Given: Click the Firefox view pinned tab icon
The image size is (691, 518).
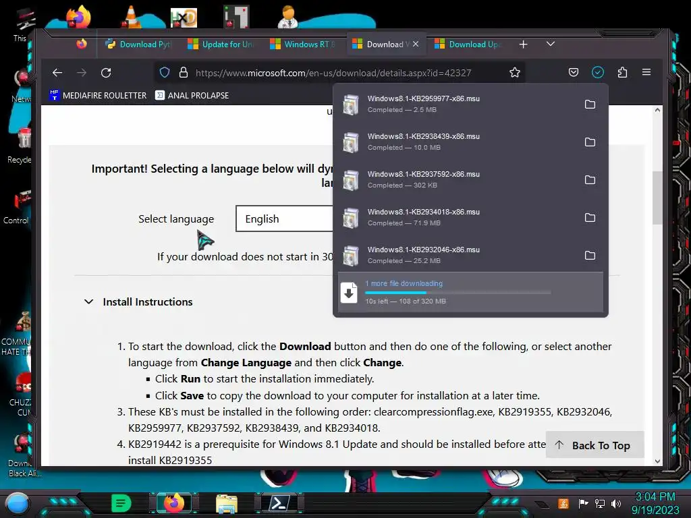Looking at the screenshot, I should [82, 44].
